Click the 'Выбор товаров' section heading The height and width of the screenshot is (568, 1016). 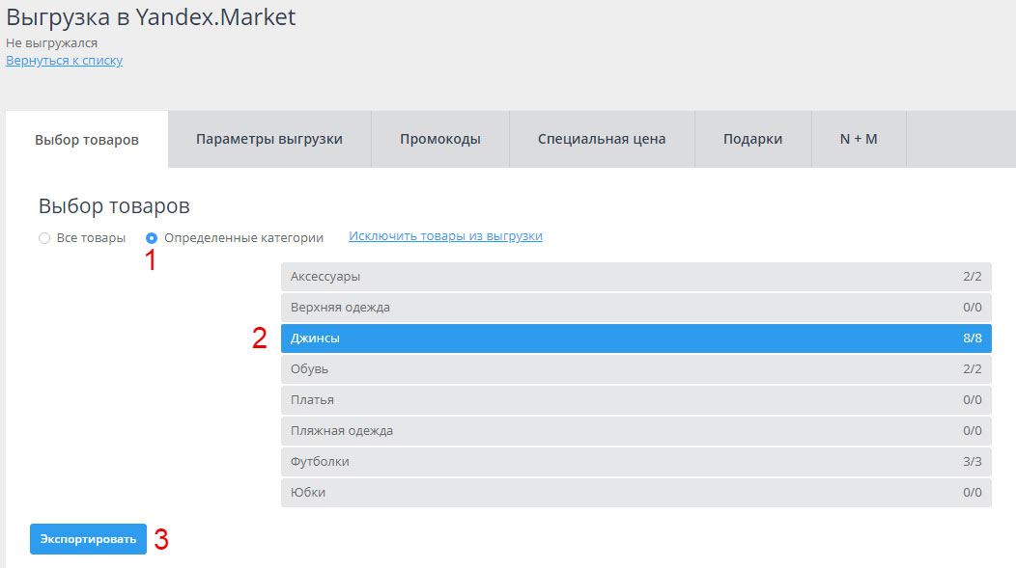114,205
